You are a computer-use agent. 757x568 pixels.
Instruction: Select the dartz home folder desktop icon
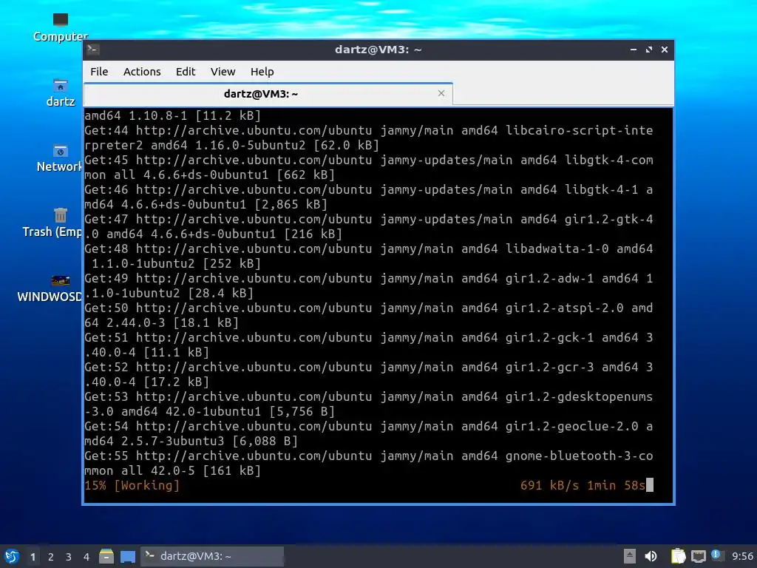[x=61, y=92]
